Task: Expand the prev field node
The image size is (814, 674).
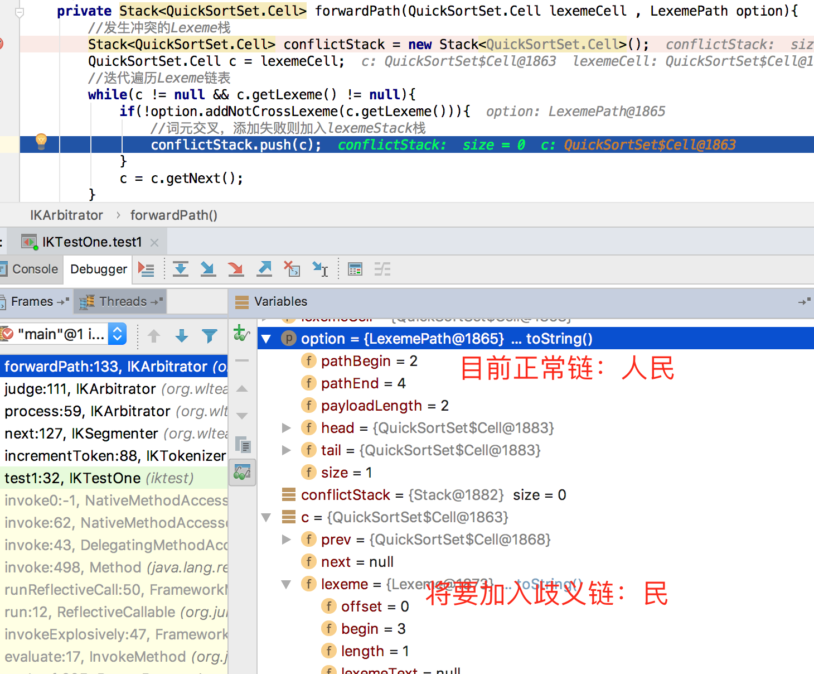Action: 287,540
